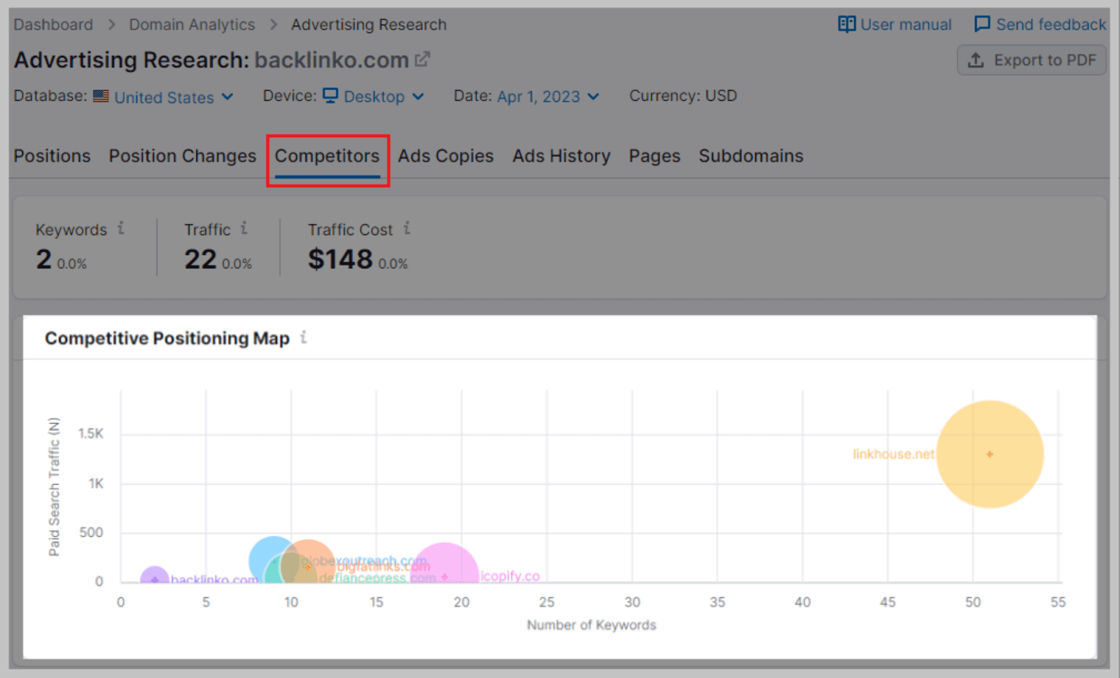The height and width of the screenshot is (678, 1120).
Task: Click the Export to PDF button
Action: coord(1032,60)
